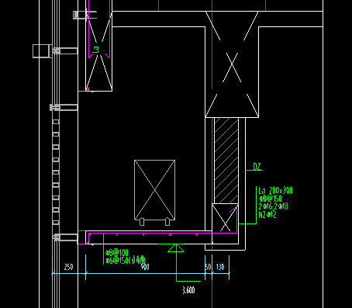The width and height of the screenshot is (352, 308).
Task: Select the 980 dimension text
Action: 145,267
